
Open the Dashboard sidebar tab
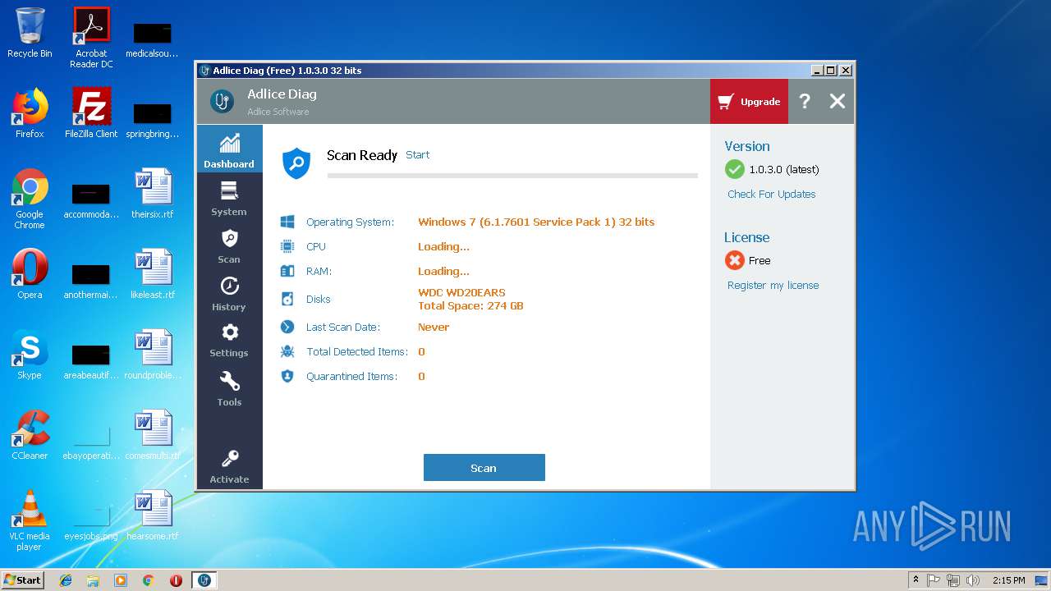(x=229, y=149)
